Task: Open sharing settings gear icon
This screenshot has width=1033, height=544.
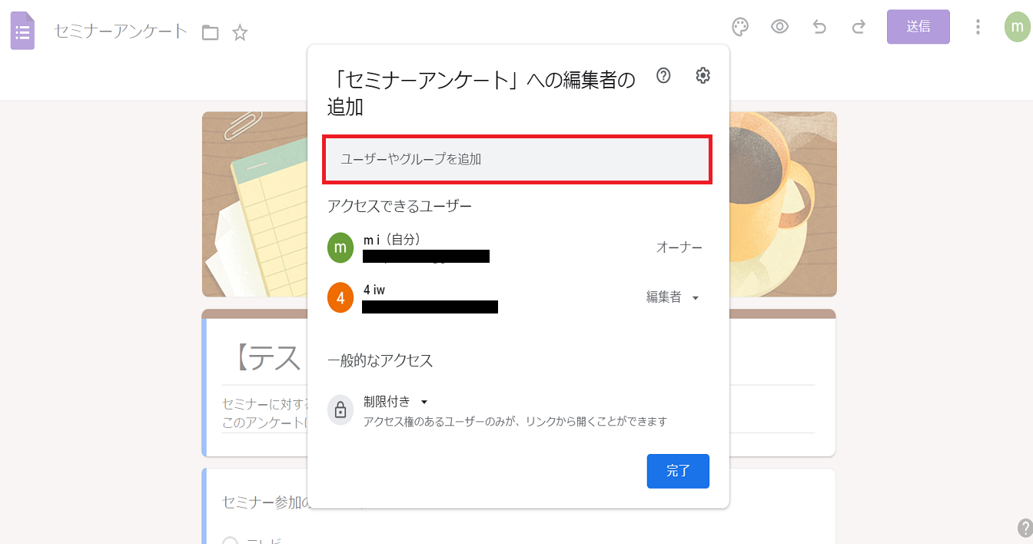Action: (x=703, y=75)
